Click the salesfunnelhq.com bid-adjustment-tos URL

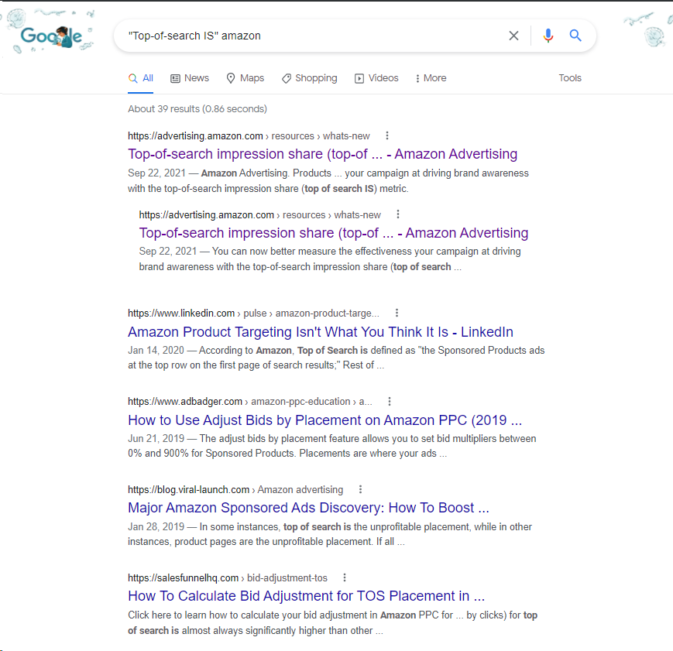(x=228, y=578)
